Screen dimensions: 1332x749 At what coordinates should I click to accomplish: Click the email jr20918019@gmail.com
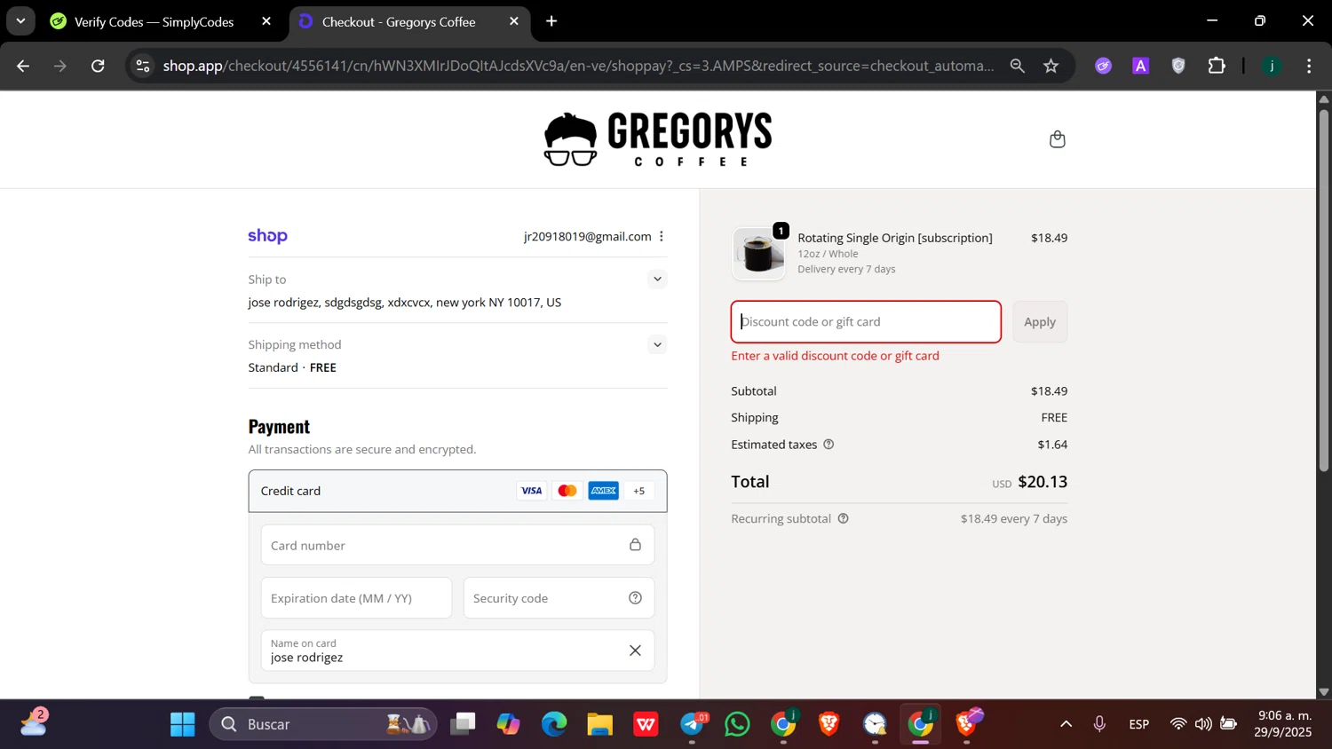click(588, 236)
